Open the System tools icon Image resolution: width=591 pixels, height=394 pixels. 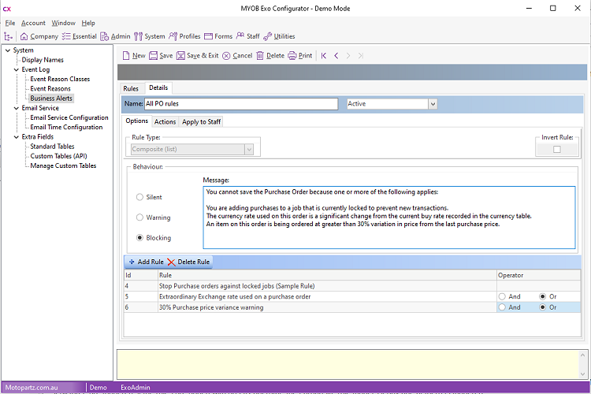point(139,36)
